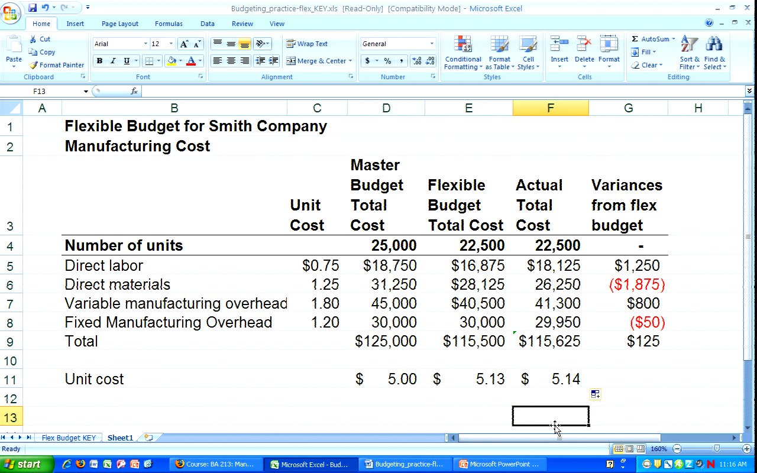Click the Increase Font Size icon

tap(185, 44)
